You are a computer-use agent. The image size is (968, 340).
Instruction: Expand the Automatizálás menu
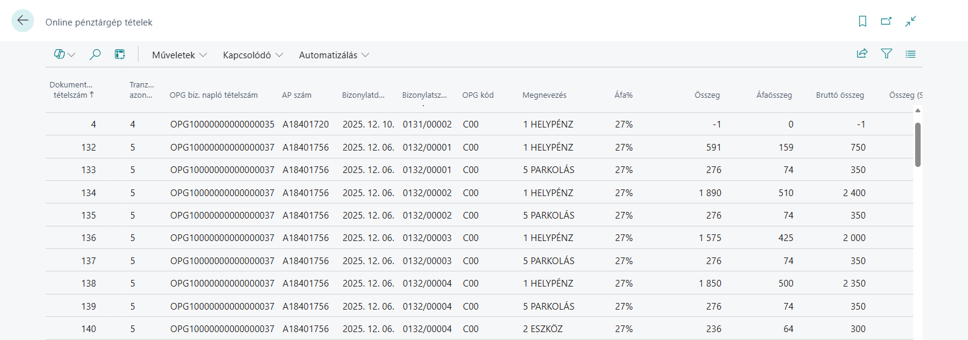coord(333,55)
